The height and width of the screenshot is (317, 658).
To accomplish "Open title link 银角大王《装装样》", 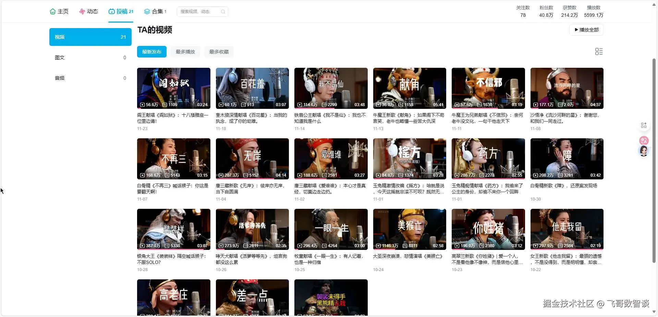I will pos(172,259).
